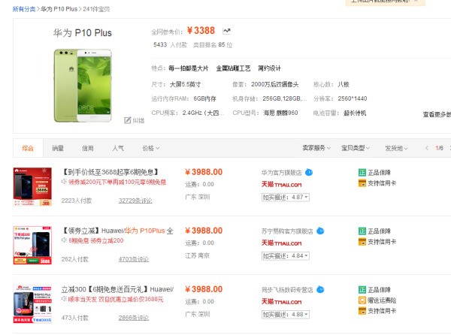
Task: Click the 江苏 南京 location text
Action: coord(197,255)
